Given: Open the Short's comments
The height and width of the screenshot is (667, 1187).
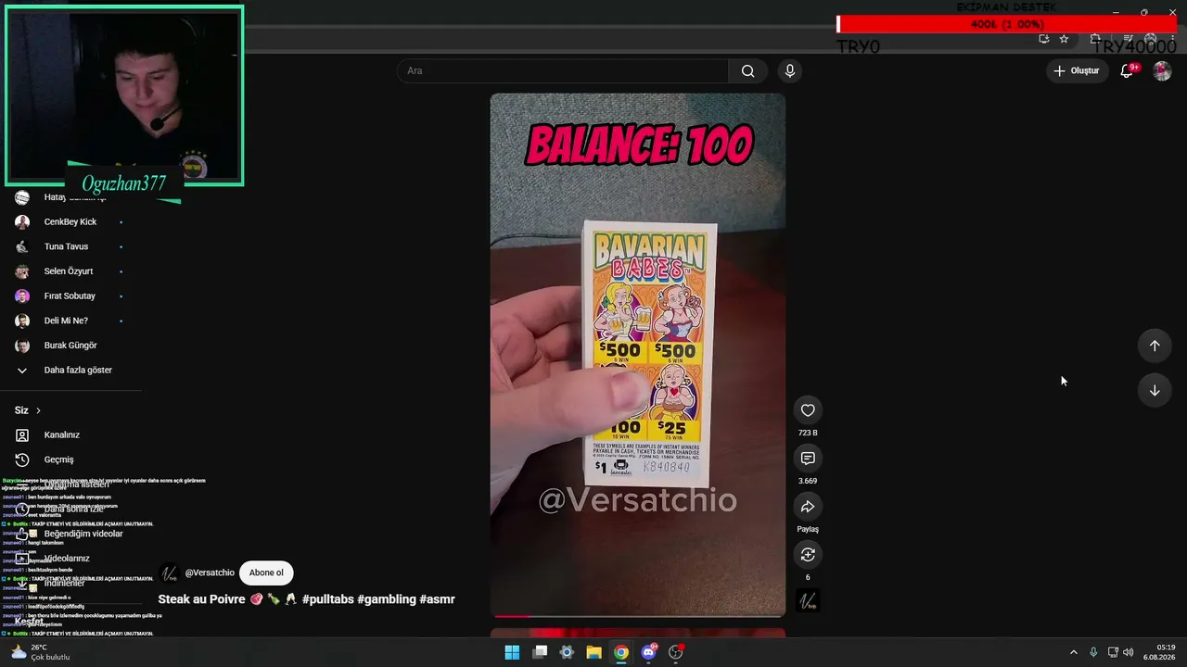Looking at the screenshot, I should [x=808, y=459].
